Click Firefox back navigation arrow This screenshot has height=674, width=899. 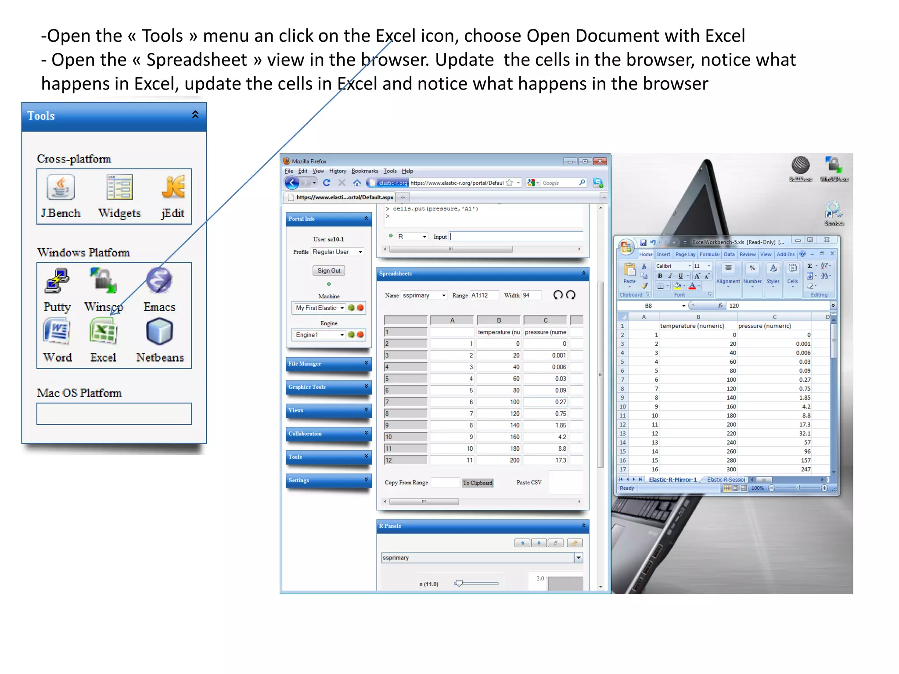click(x=292, y=183)
